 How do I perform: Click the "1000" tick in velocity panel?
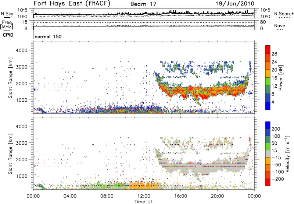[21, 176]
